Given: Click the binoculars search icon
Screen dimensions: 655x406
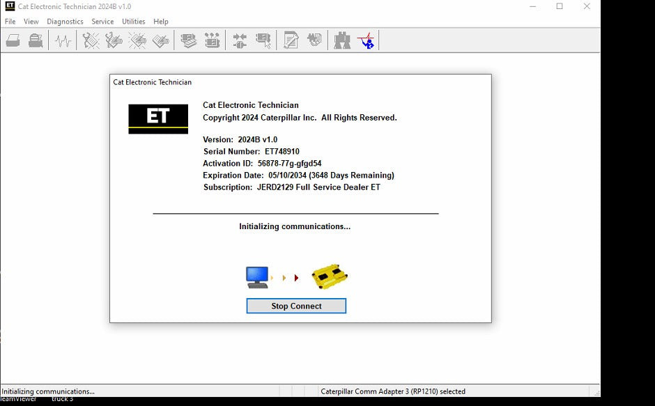Looking at the screenshot, I should click(x=341, y=40).
